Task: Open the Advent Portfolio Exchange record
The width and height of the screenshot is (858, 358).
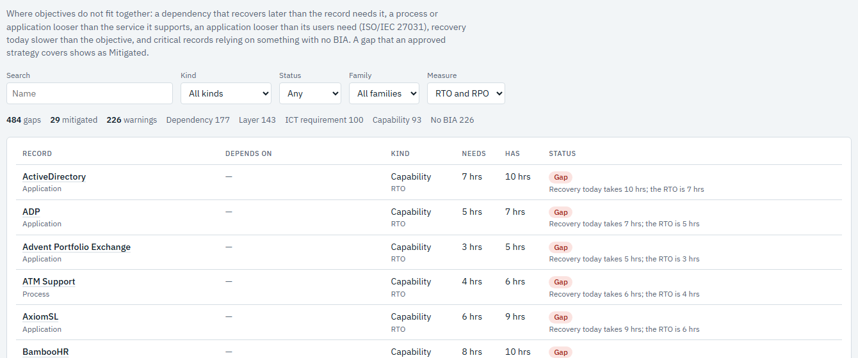Action: coord(76,247)
